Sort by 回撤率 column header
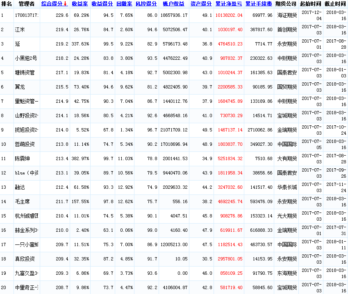Viewport: 348px width, 294px height. click(x=124, y=4)
